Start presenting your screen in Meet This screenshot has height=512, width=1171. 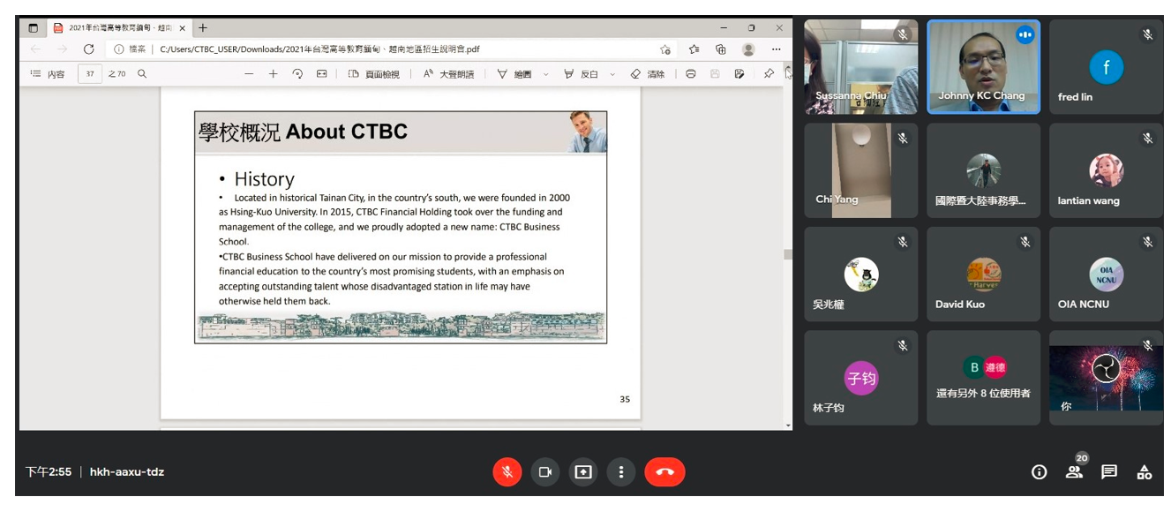point(582,472)
